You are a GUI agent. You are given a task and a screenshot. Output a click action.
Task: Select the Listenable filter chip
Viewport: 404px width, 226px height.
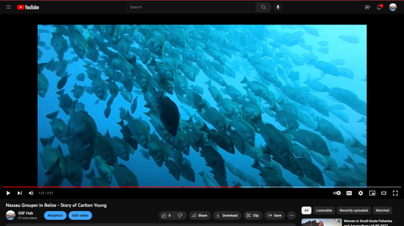click(x=324, y=210)
